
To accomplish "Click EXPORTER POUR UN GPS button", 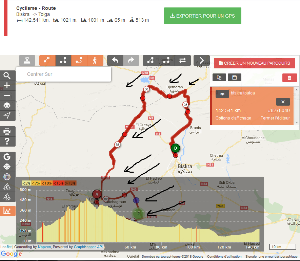I will pos(203,16).
